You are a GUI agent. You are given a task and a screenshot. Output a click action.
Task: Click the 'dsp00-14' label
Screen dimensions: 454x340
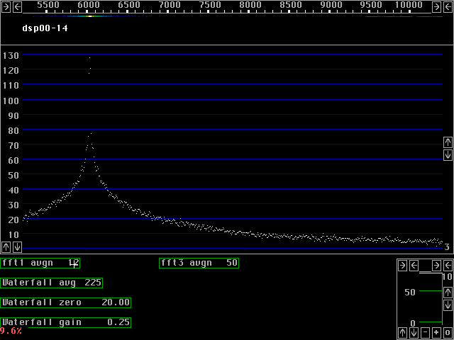pyautogui.click(x=45, y=28)
